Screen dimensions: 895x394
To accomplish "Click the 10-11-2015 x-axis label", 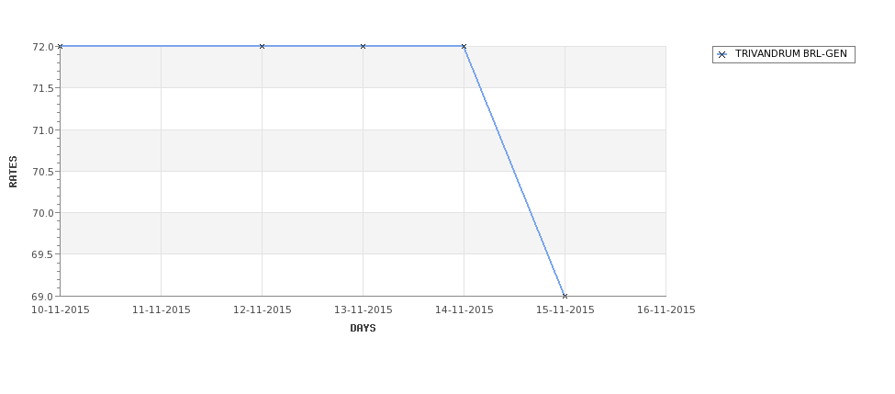I will (61, 310).
